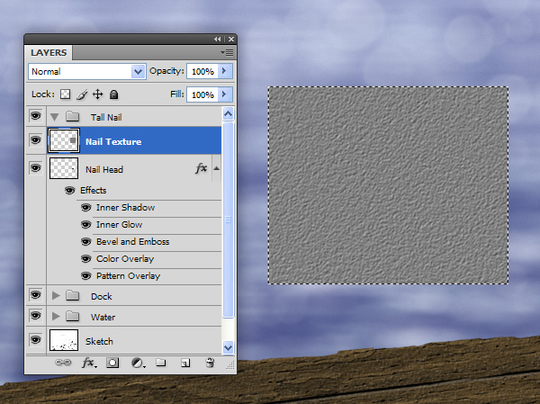Lock all with padlock icon
540x404 pixels.
pos(113,94)
